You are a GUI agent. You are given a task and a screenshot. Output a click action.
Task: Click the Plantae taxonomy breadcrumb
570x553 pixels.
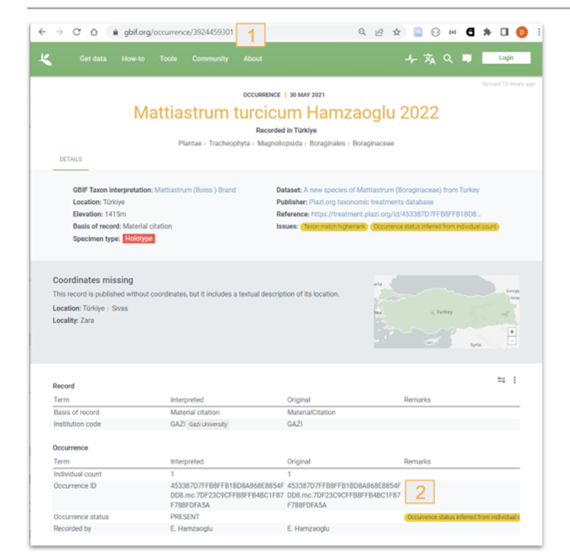tap(190, 143)
